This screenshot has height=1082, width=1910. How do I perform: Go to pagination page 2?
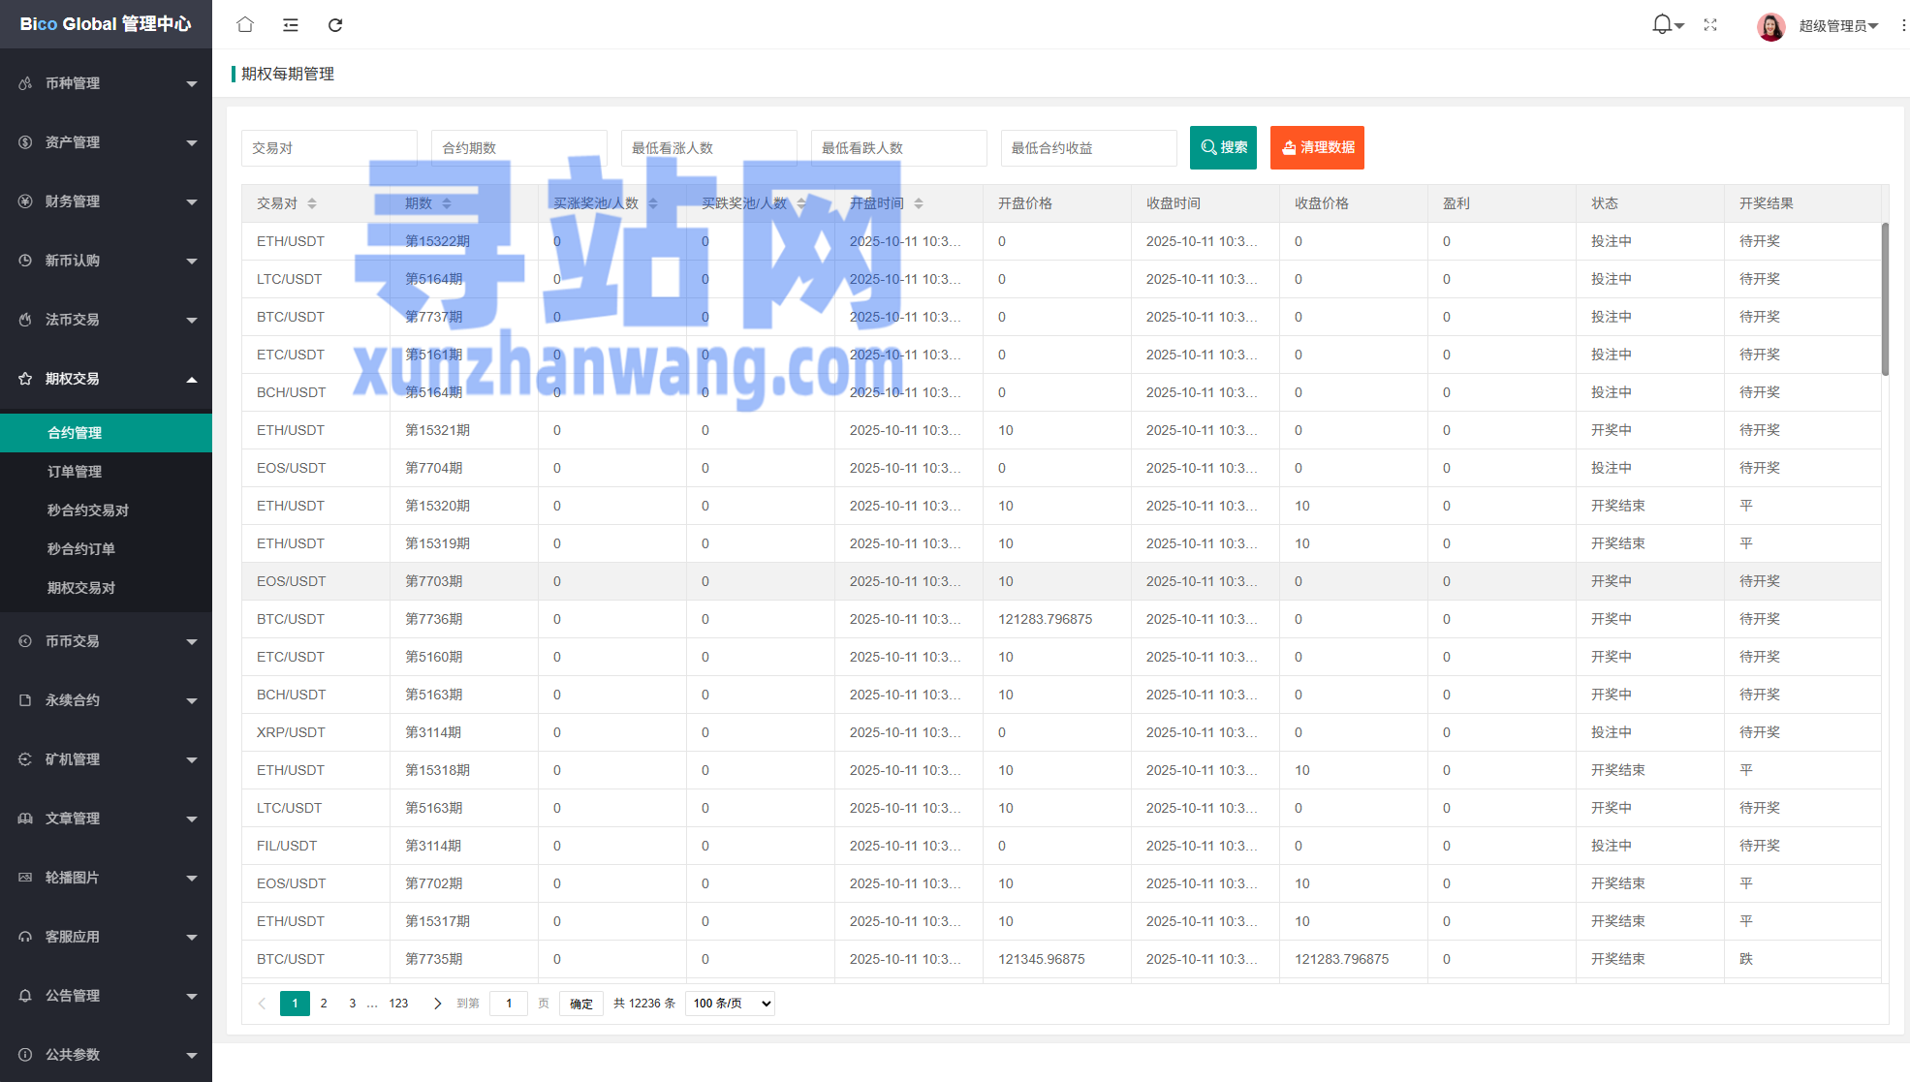coord(324,1004)
